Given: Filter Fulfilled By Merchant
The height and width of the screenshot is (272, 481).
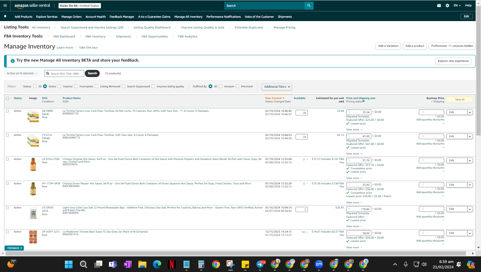Looking at the screenshot, I should click(238, 86).
